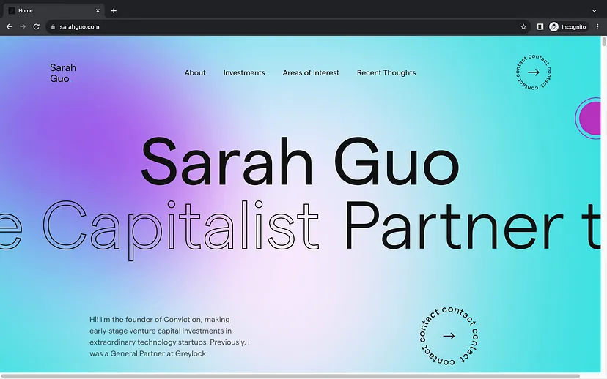Go to the Investments section

tap(244, 73)
